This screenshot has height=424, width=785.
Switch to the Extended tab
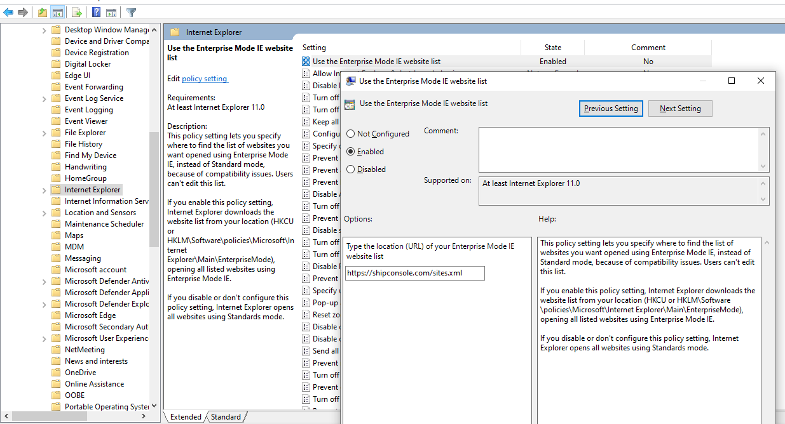coord(186,417)
